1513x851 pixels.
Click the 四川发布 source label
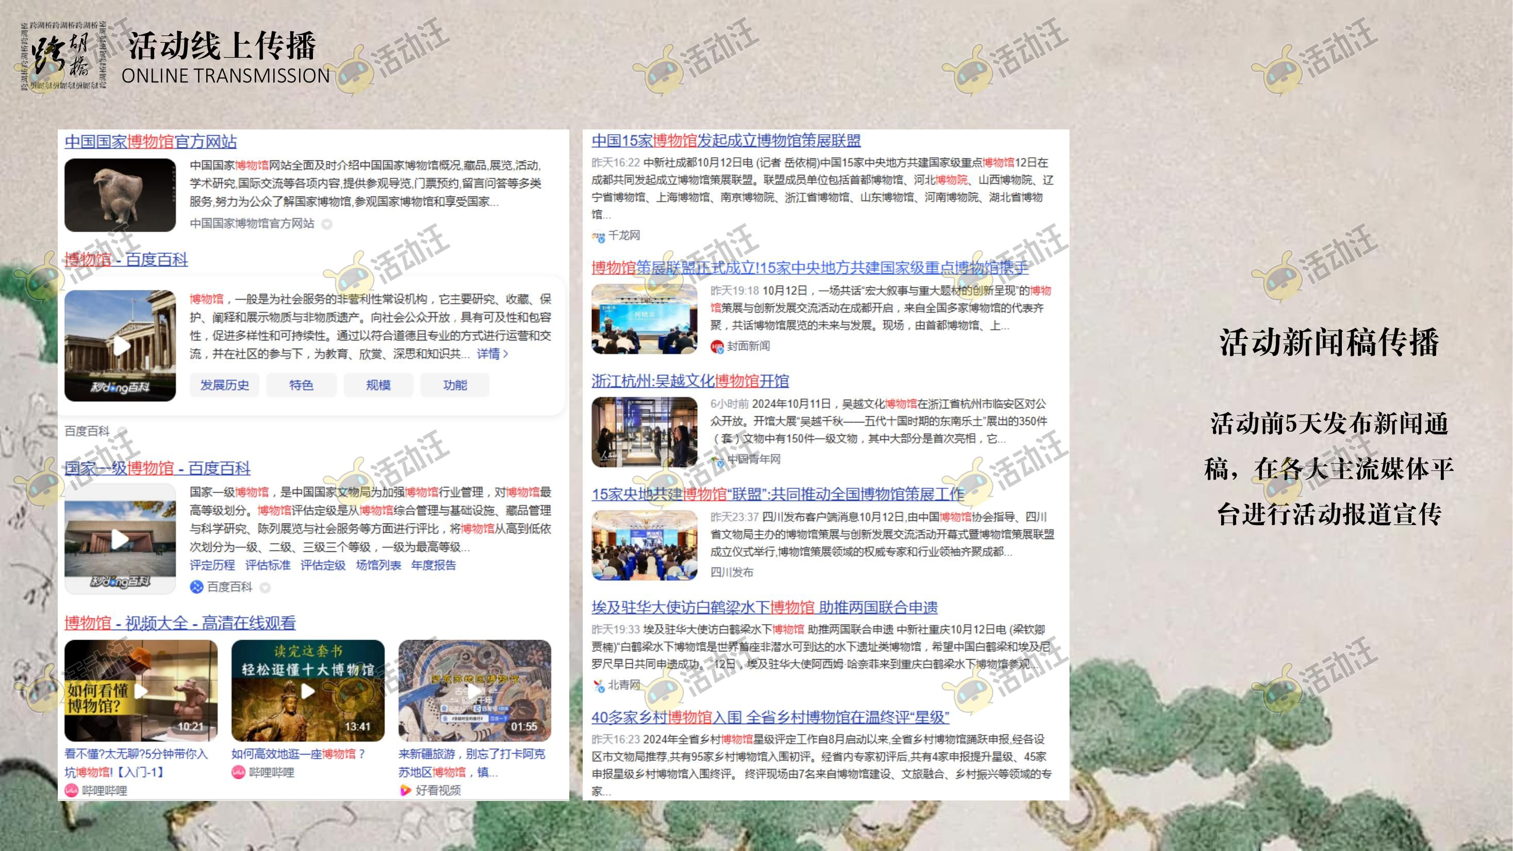(x=732, y=572)
